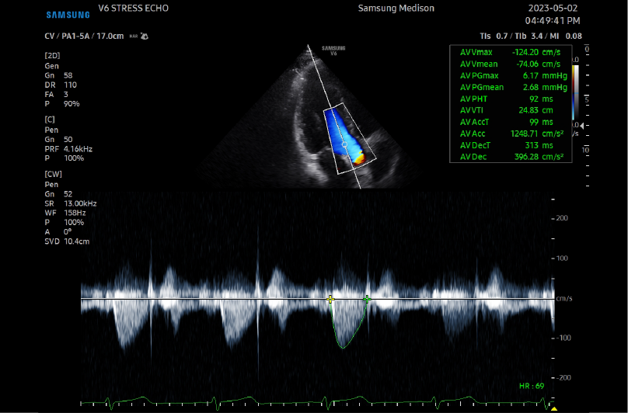Screen dimensions: 628x413
Task: Select the AV PHT 92 ms row
Action: click(x=507, y=99)
